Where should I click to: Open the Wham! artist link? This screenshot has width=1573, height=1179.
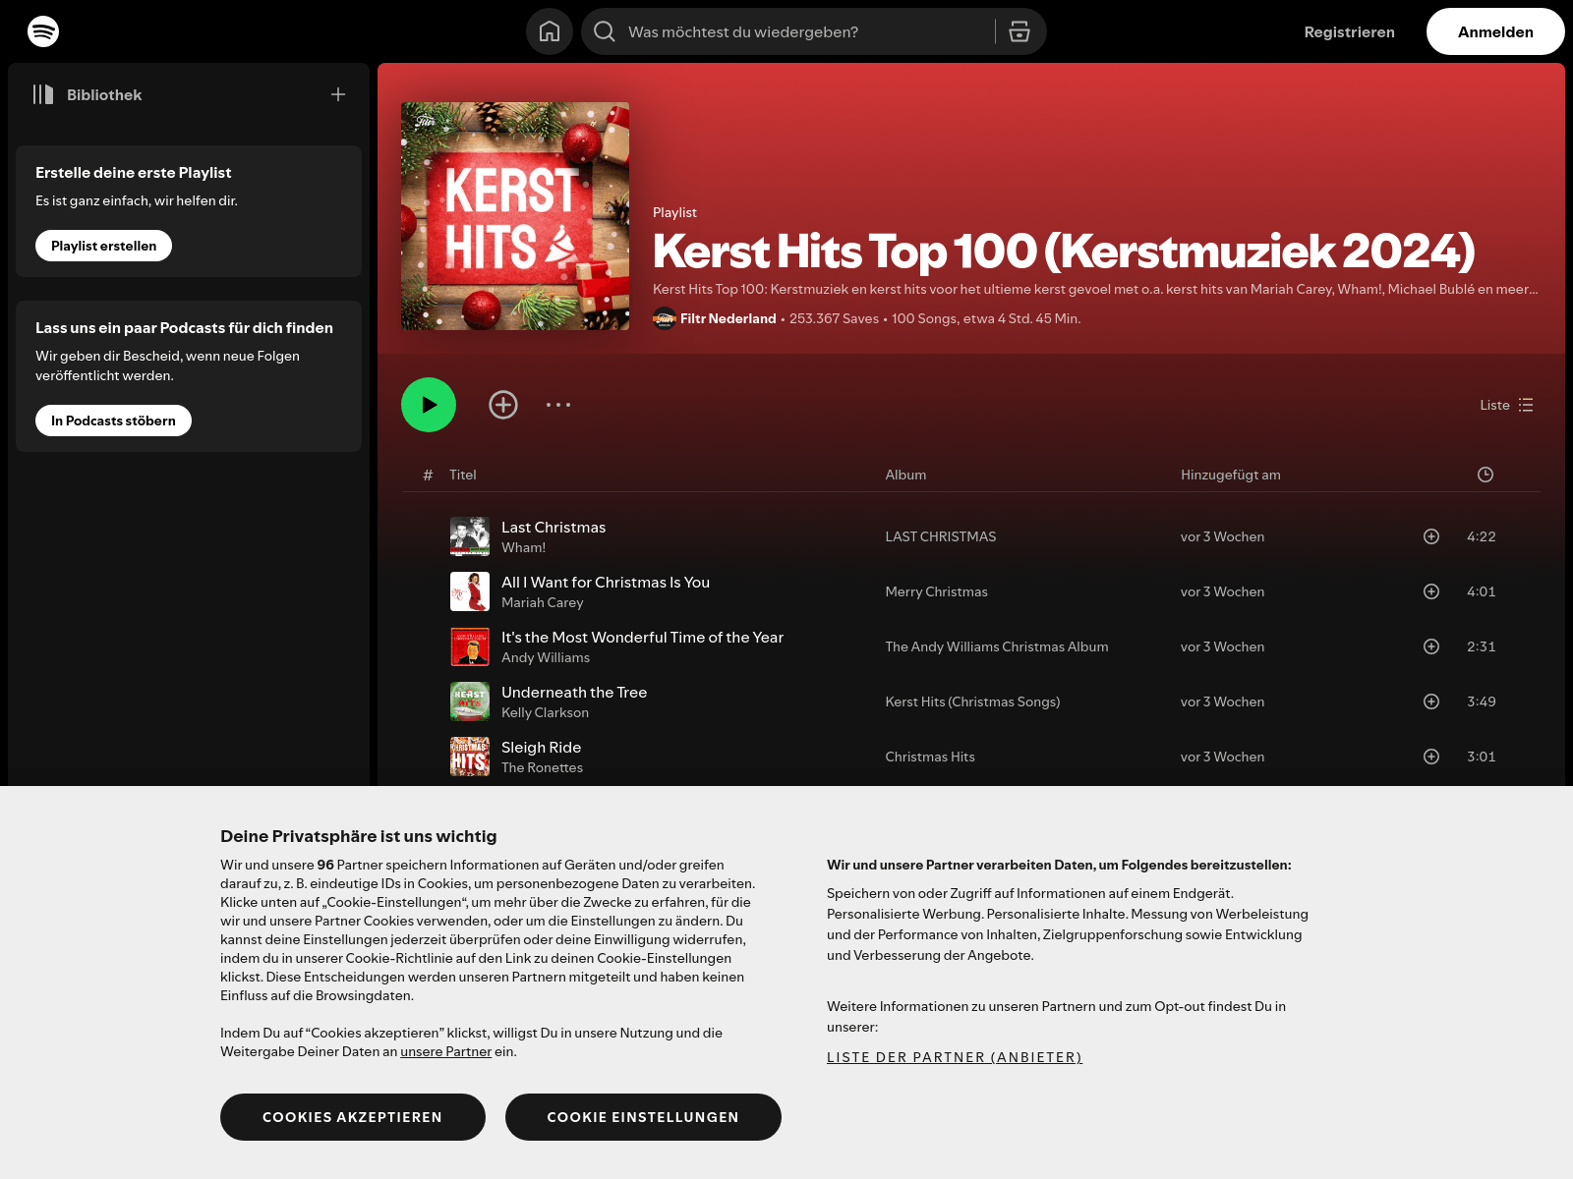(x=523, y=547)
